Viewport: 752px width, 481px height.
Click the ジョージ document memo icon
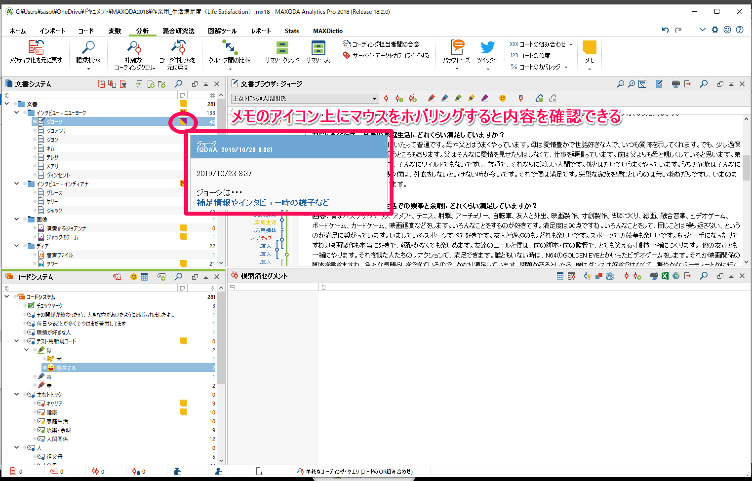(183, 122)
